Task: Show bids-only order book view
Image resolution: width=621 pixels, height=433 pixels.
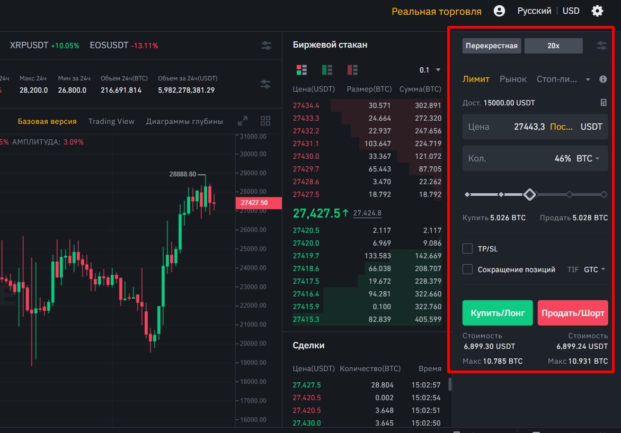Action: tap(327, 70)
